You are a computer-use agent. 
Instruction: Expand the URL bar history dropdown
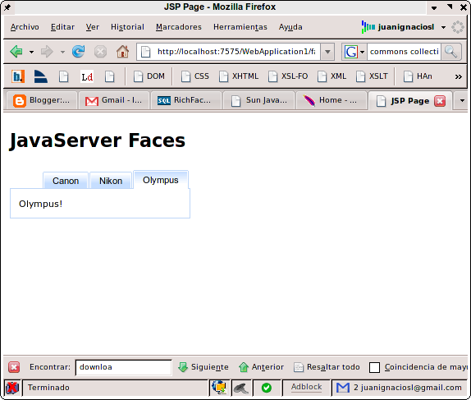tap(327, 52)
